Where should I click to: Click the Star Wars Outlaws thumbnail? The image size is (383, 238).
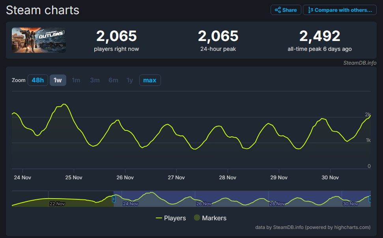pyautogui.click(x=39, y=40)
